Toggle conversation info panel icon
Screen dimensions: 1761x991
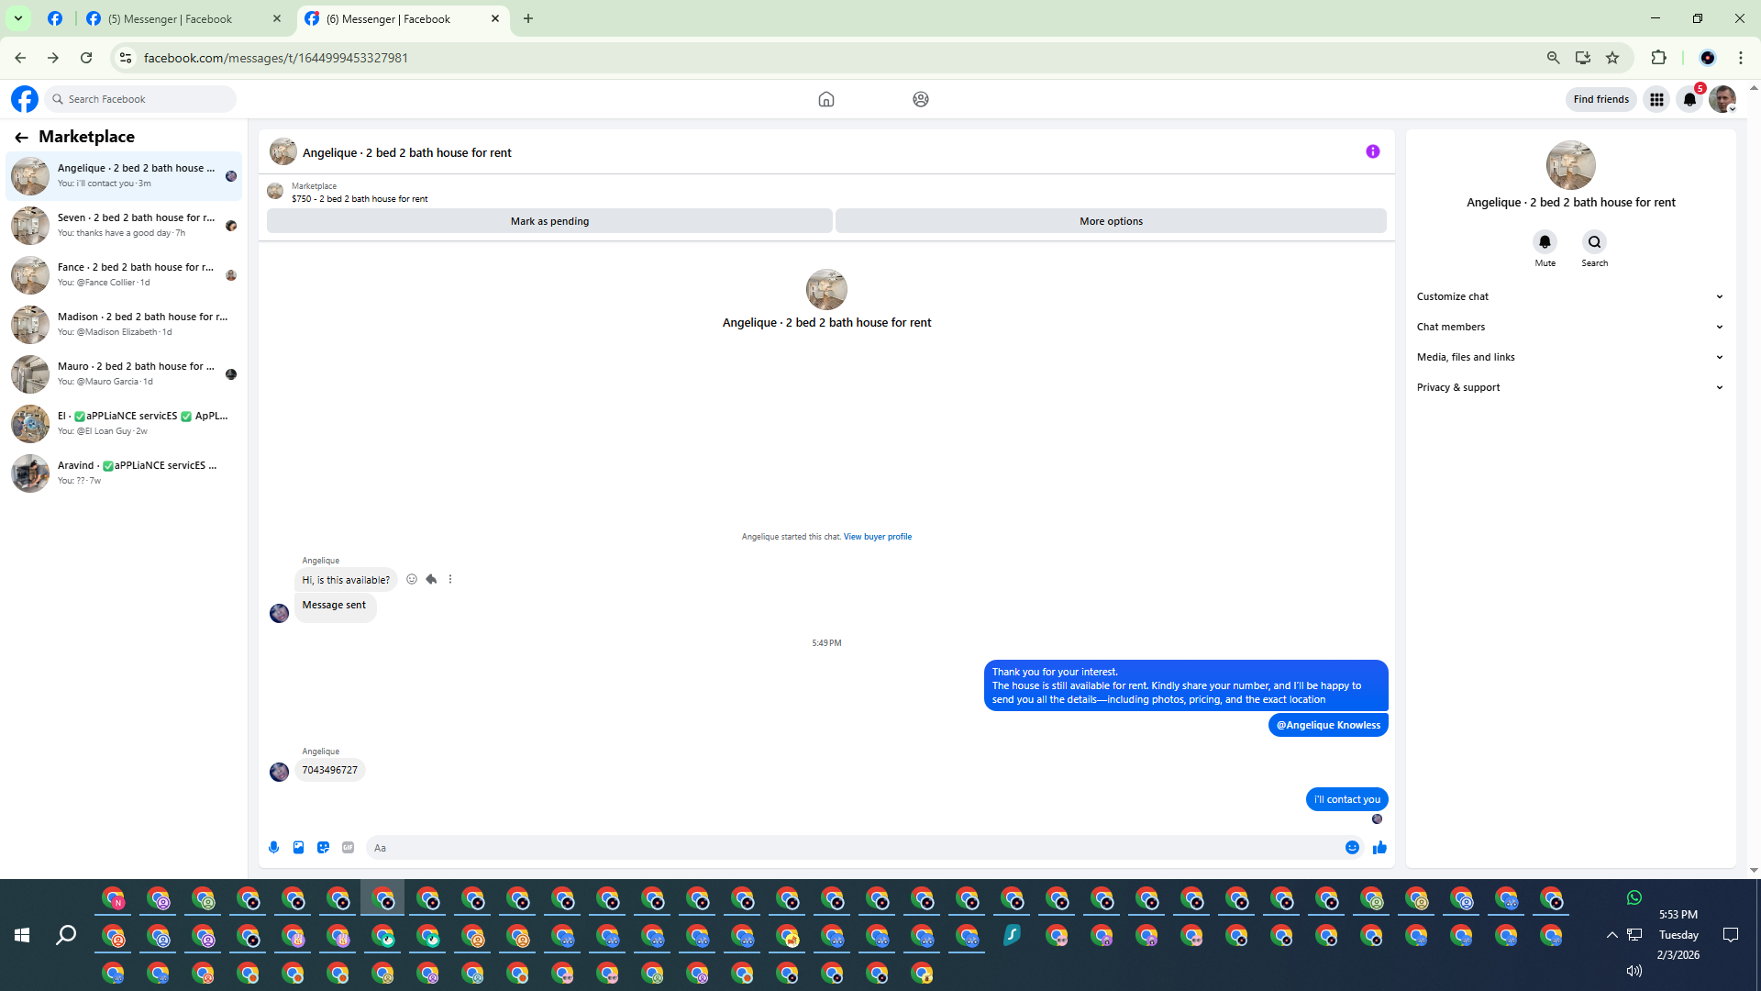[1372, 152]
